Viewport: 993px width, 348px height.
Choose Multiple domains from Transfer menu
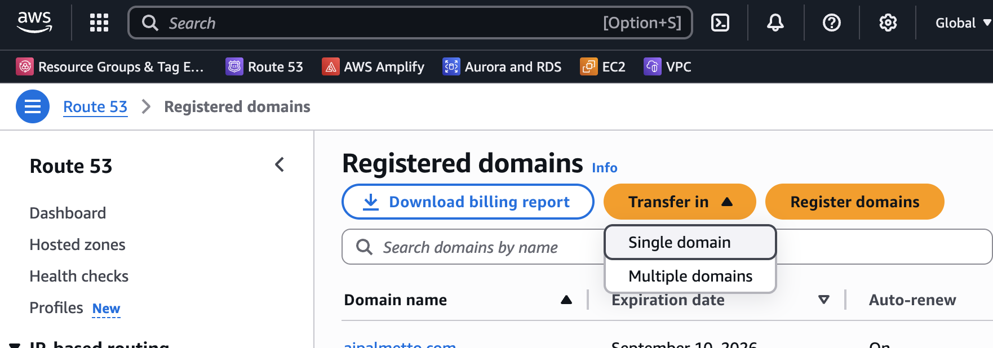690,276
